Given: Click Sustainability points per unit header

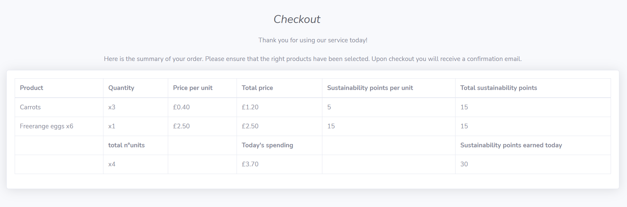Looking at the screenshot, I should tap(370, 88).
